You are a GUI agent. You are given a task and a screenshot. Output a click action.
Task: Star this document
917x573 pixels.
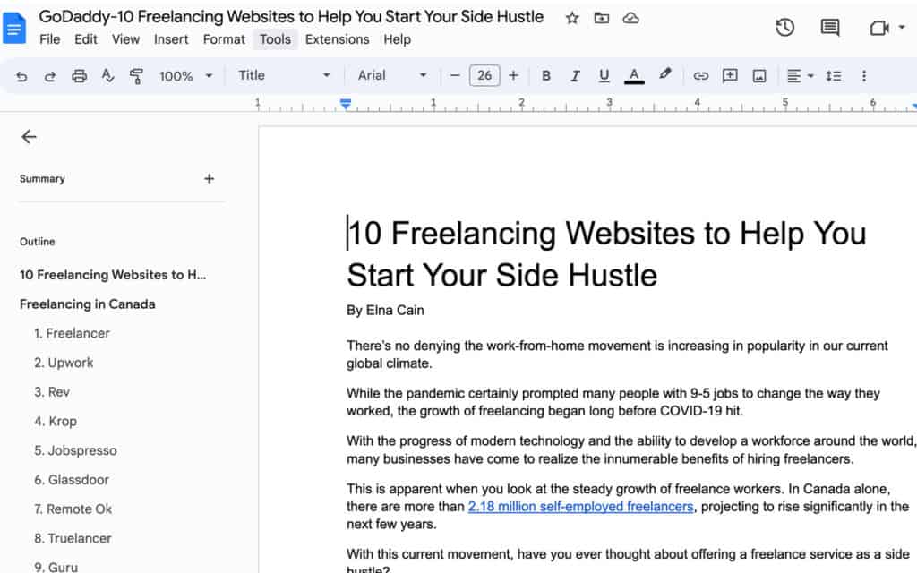point(572,18)
